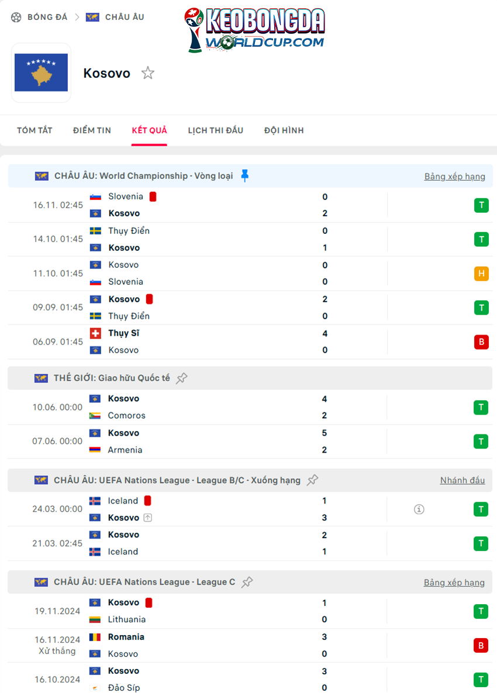Click the Keobongda Worldcup logo
Viewport: 497px width, 693px height.
click(254, 30)
